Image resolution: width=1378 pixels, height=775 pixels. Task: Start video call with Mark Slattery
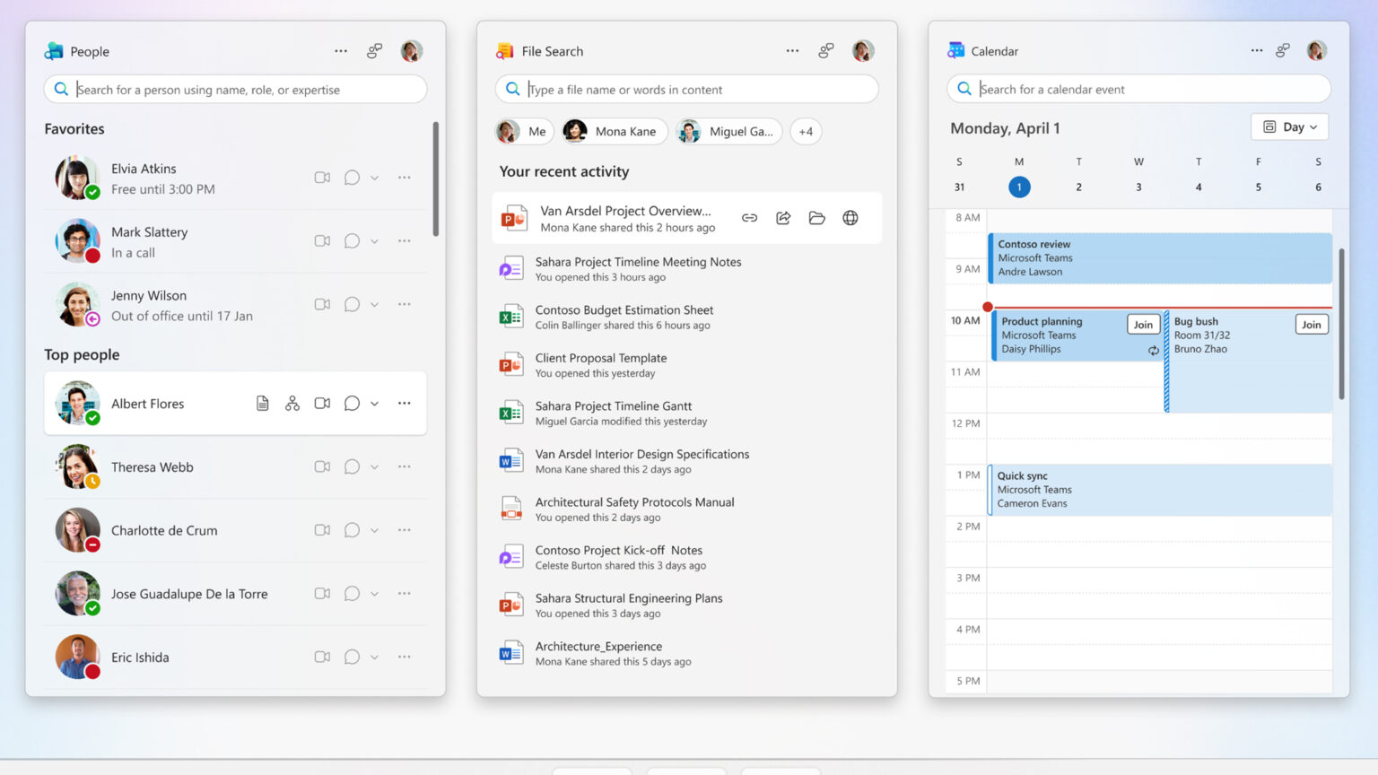[322, 241]
